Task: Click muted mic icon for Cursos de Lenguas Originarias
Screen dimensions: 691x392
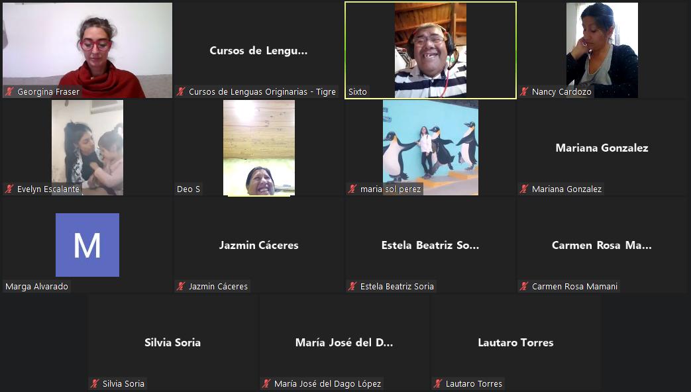Action: click(181, 92)
